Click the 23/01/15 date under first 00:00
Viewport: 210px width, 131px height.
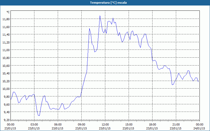pos(10,128)
